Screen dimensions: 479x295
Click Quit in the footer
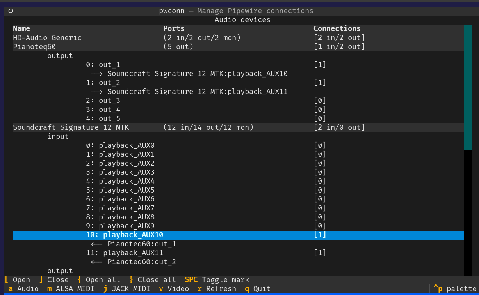point(258,289)
